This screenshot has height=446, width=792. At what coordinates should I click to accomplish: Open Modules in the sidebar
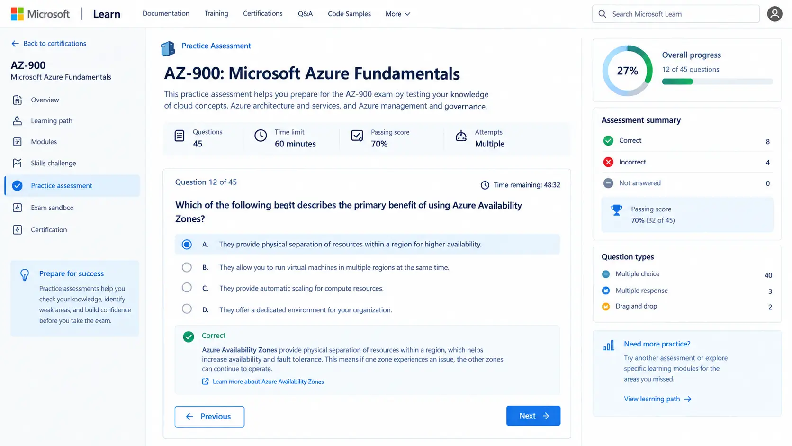(44, 142)
